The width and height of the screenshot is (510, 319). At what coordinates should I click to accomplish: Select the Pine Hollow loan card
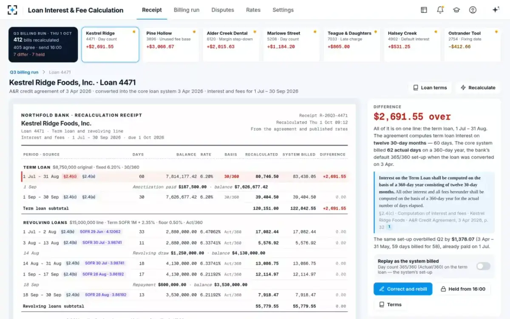point(170,45)
